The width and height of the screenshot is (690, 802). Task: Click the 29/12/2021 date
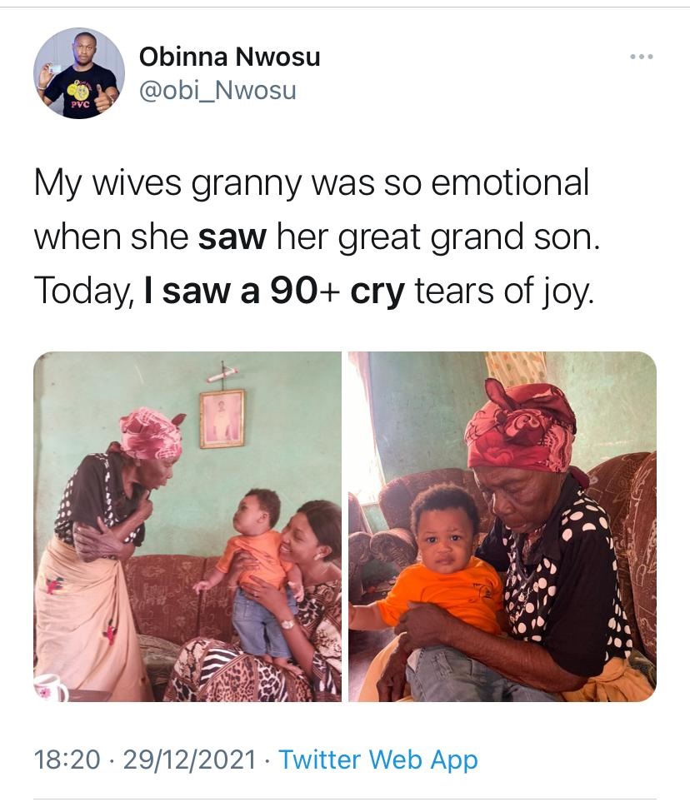pos(189,760)
